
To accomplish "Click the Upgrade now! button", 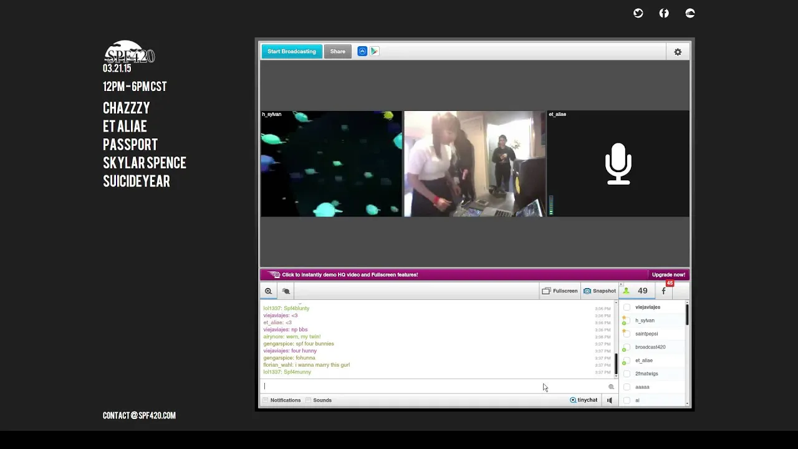I will tap(668, 274).
